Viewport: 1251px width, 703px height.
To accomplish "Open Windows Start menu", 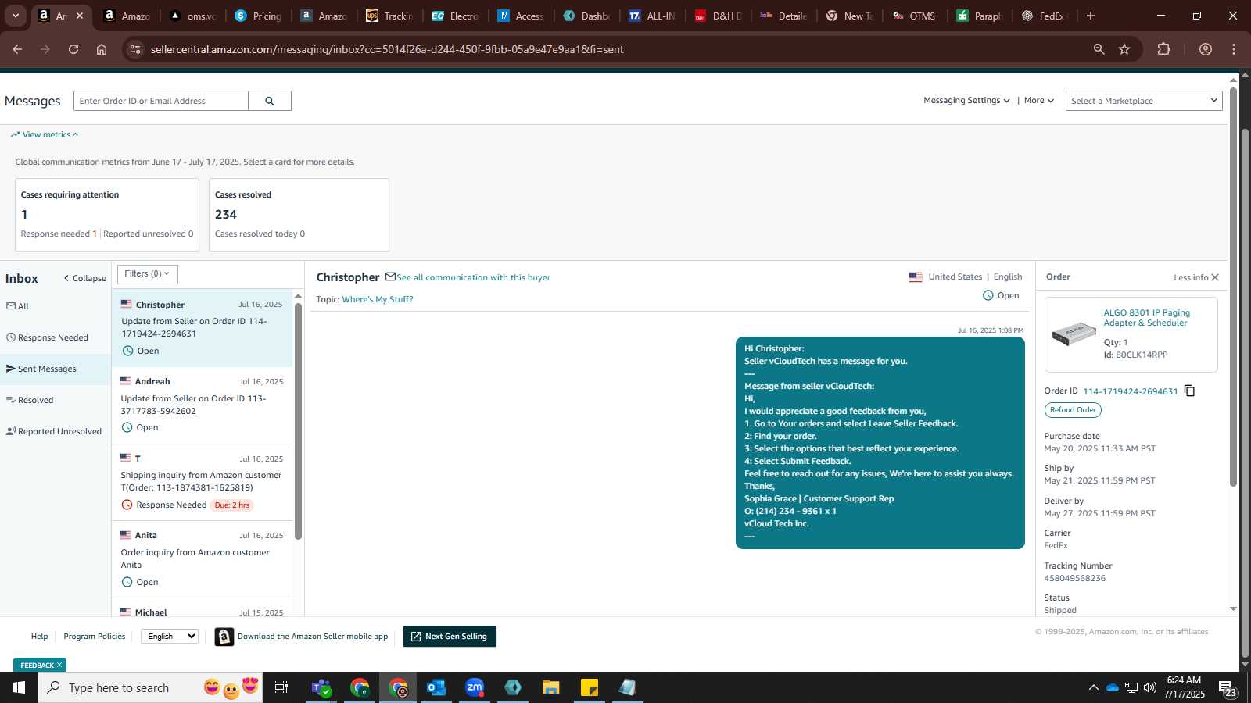I will pyautogui.click(x=19, y=687).
